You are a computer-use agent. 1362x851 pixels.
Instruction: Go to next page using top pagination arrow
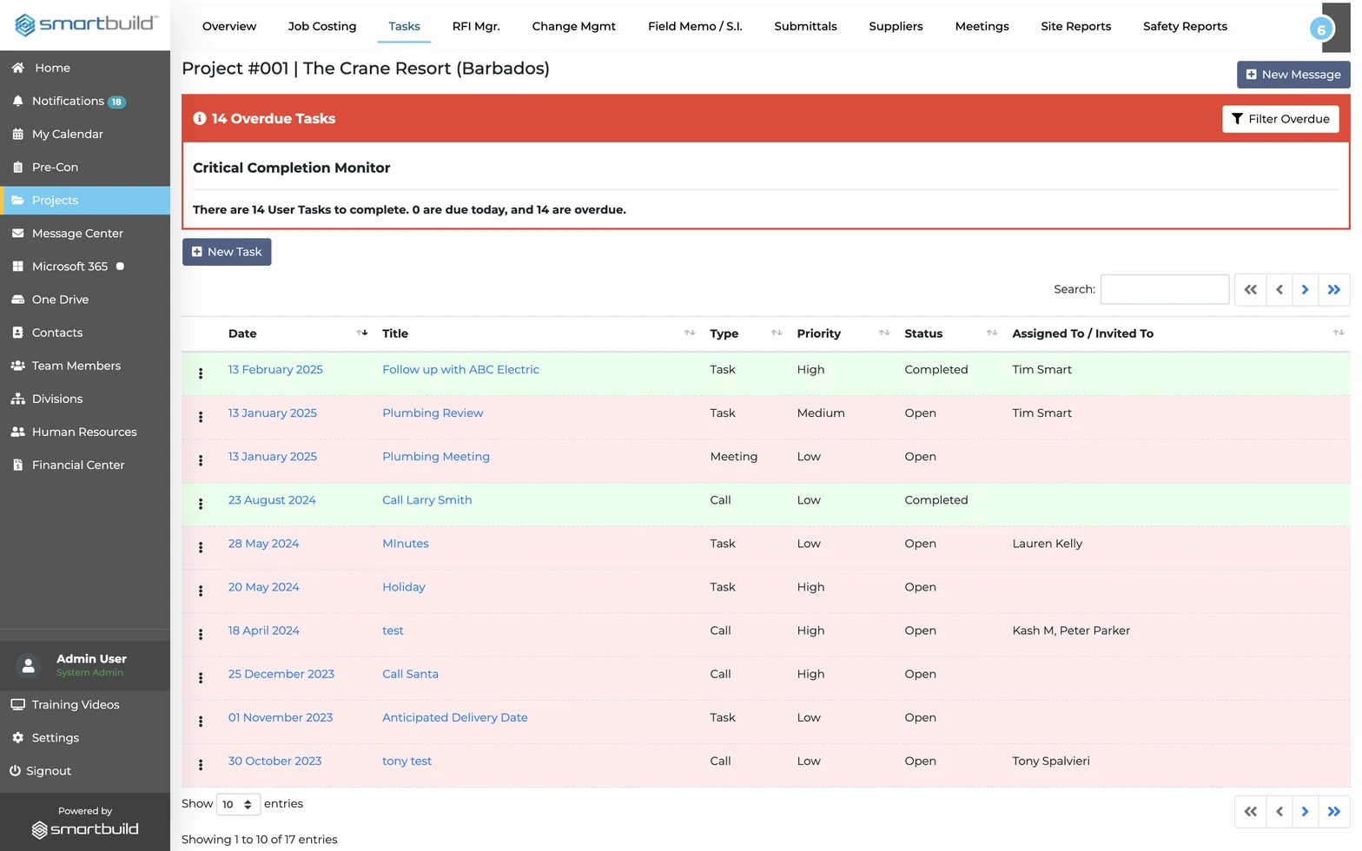tap(1305, 289)
